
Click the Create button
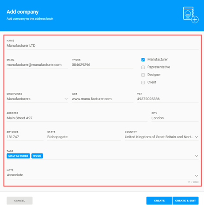(159, 200)
